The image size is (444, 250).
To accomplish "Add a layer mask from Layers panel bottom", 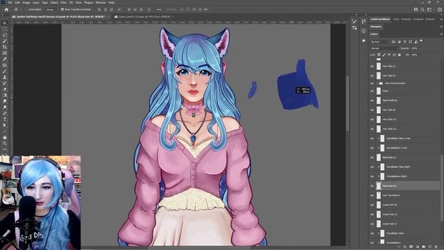I will pyautogui.click(x=411, y=247).
